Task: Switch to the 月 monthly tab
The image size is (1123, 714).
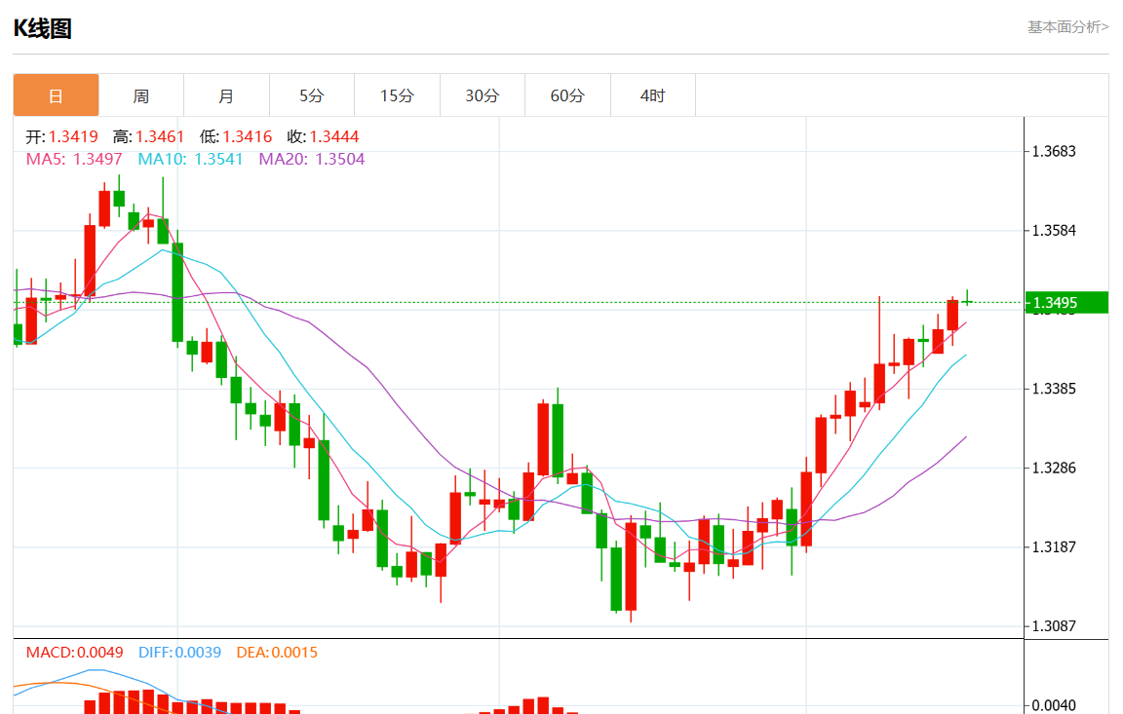Action: pyautogui.click(x=226, y=95)
